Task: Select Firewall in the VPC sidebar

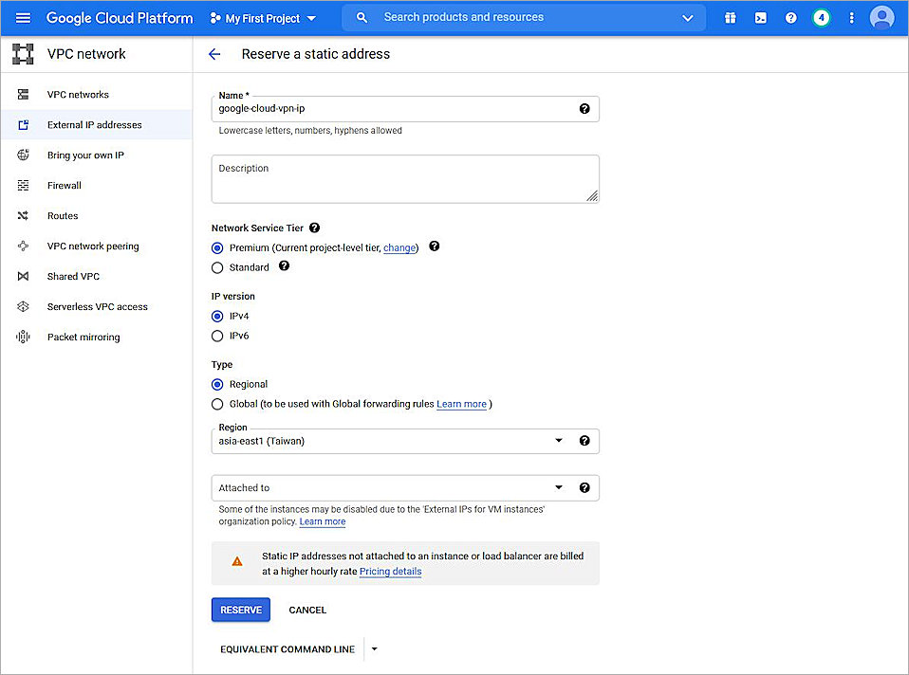Action: [63, 185]
